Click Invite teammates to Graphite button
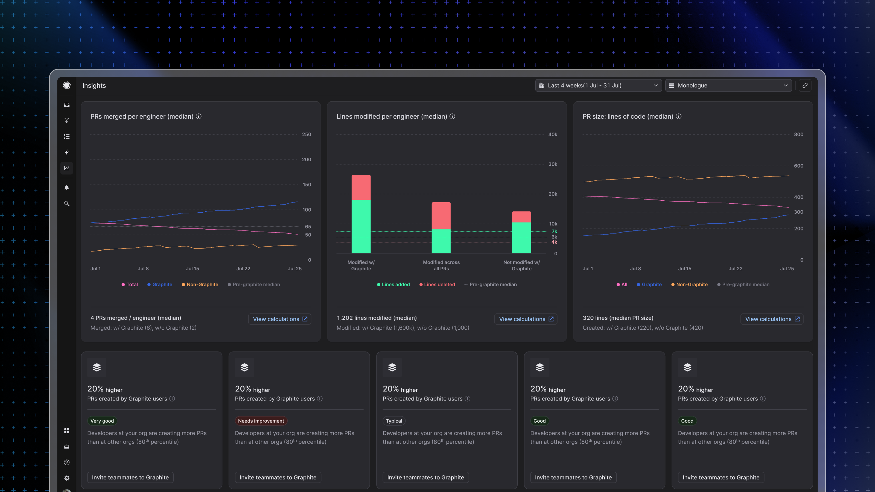Image resolution: width=875 pixels, height=492 pixels. pos(130,478)
